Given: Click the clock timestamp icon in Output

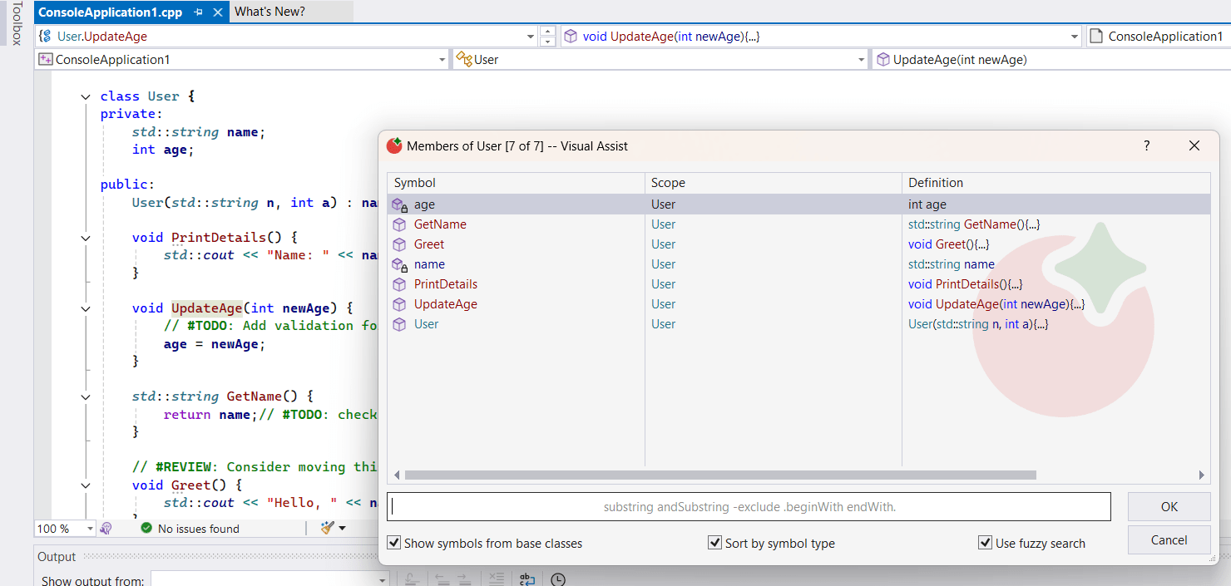Looking at the screenshot, I should click(x=558, y=579).
